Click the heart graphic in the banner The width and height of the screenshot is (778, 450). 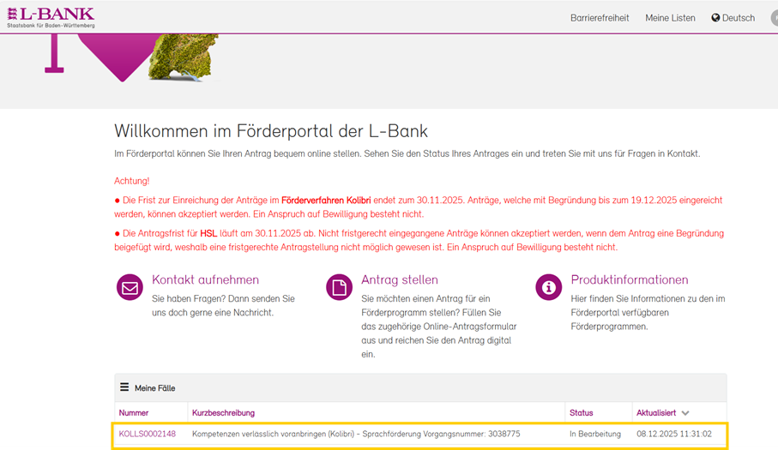[123, 60]
